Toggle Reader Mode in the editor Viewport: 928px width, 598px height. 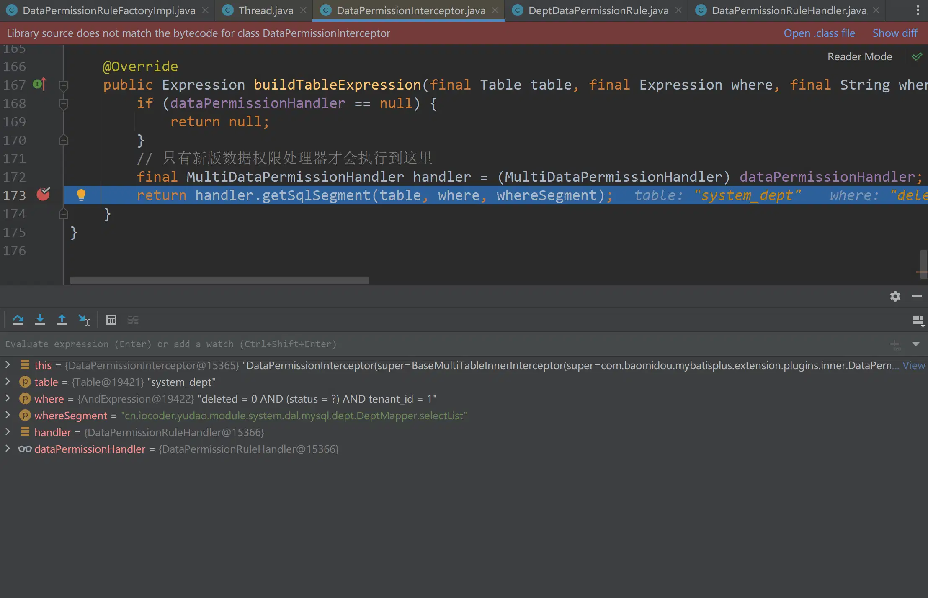(859, 56)
